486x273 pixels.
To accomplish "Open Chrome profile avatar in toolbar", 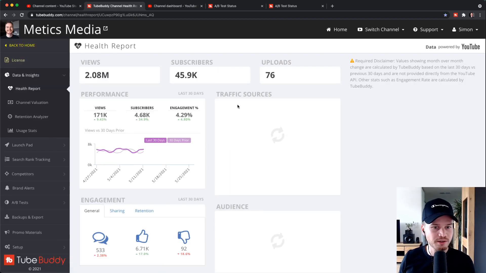I will [472, 15].
